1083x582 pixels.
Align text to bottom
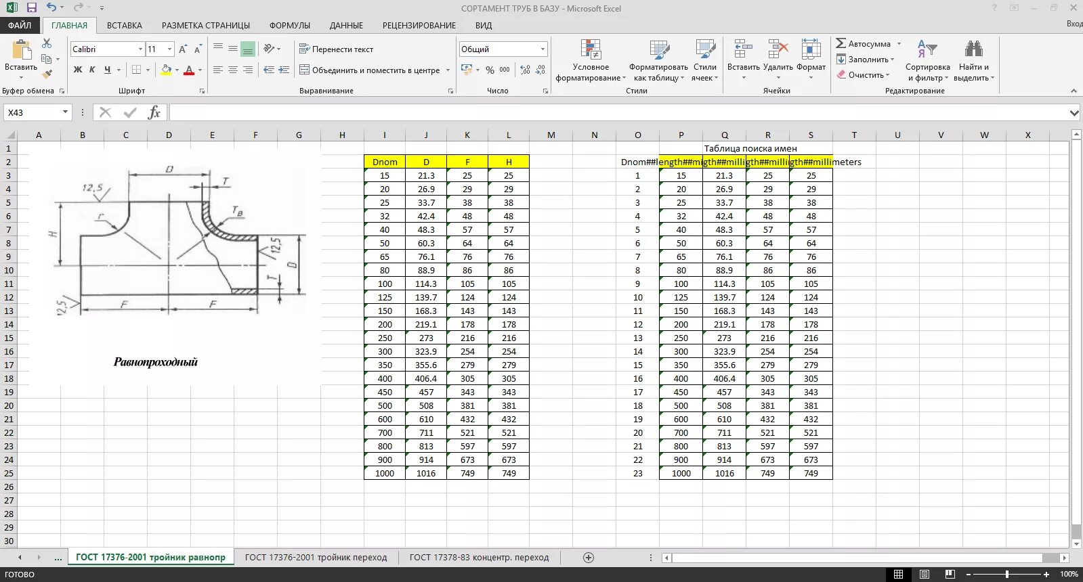(248, 49)
